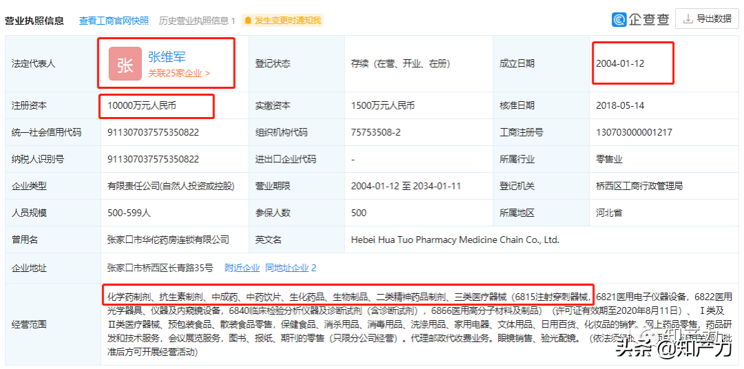Open 历史营业执照信息 1 link
Viewport: 744px width, 369px height.
[x=197, y=21]
